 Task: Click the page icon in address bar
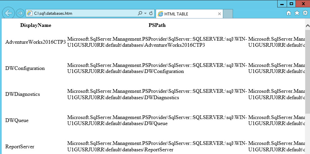coord(30,13)
